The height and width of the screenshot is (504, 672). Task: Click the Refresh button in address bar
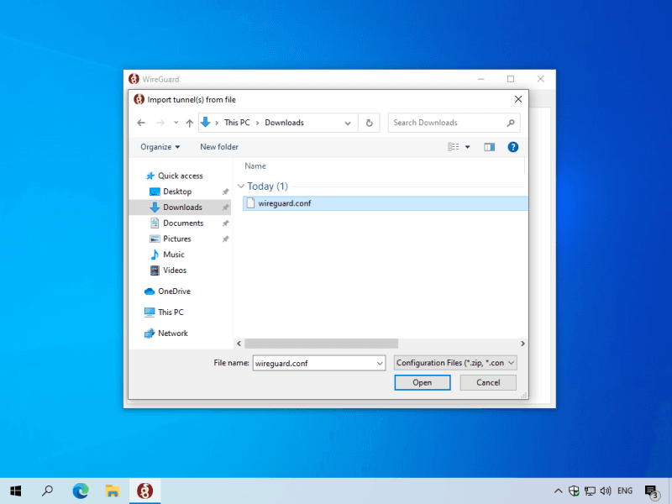(369, 123)
